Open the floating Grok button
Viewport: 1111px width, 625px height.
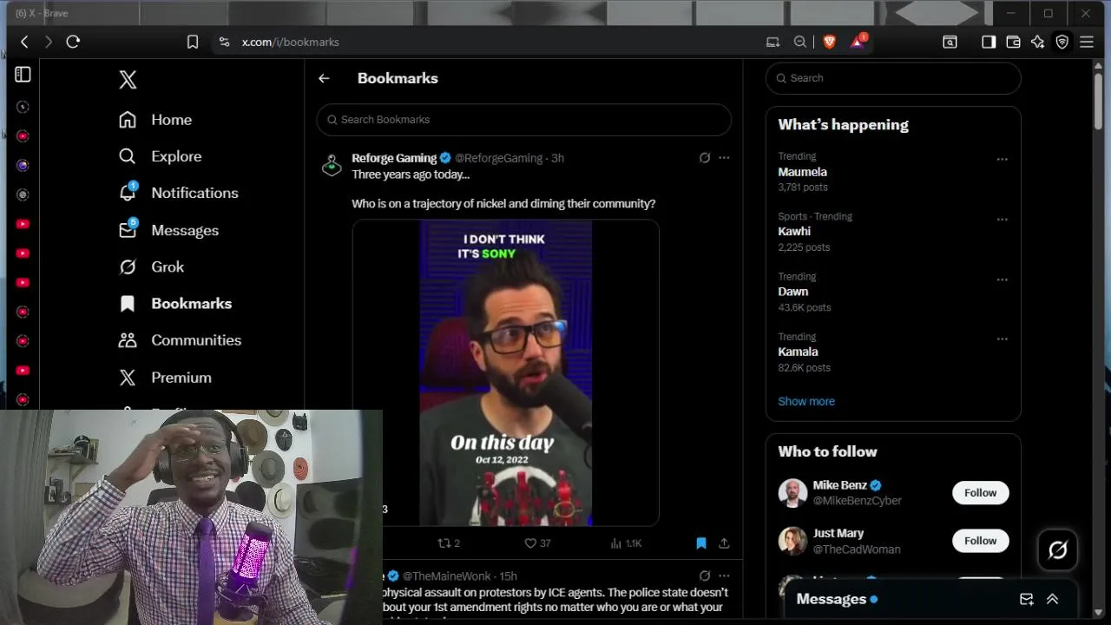(1057, 549)
